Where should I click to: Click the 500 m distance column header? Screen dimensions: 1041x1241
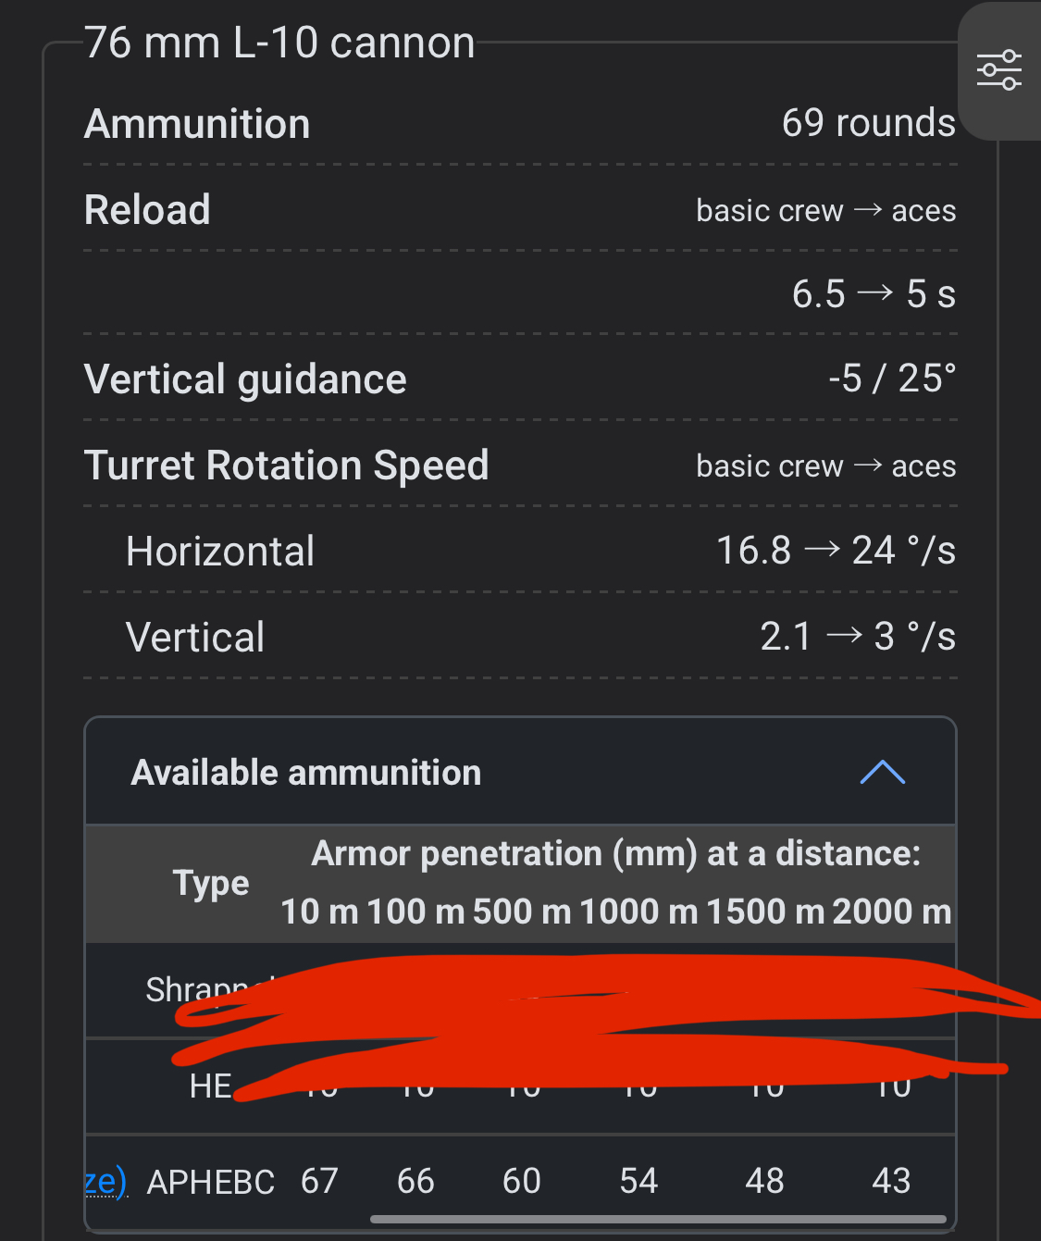pos(522,912)
